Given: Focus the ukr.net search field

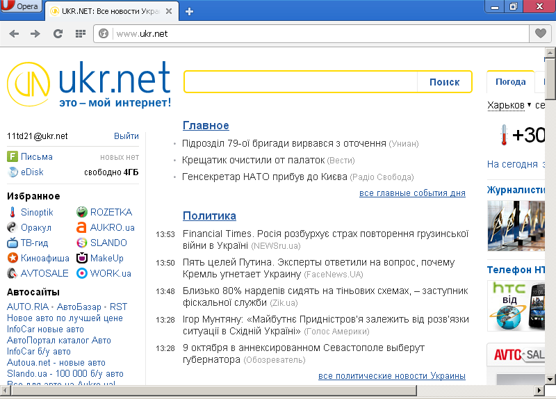Looking at the screenshot, I should 301,82.
